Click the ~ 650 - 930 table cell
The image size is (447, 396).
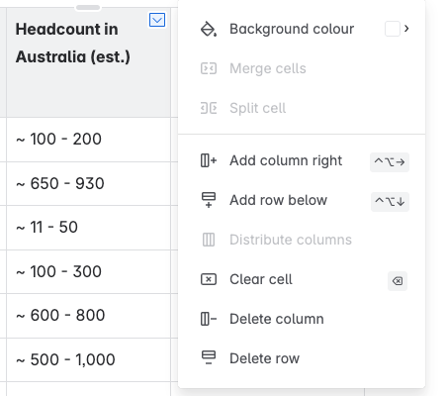tap(88, 183)
